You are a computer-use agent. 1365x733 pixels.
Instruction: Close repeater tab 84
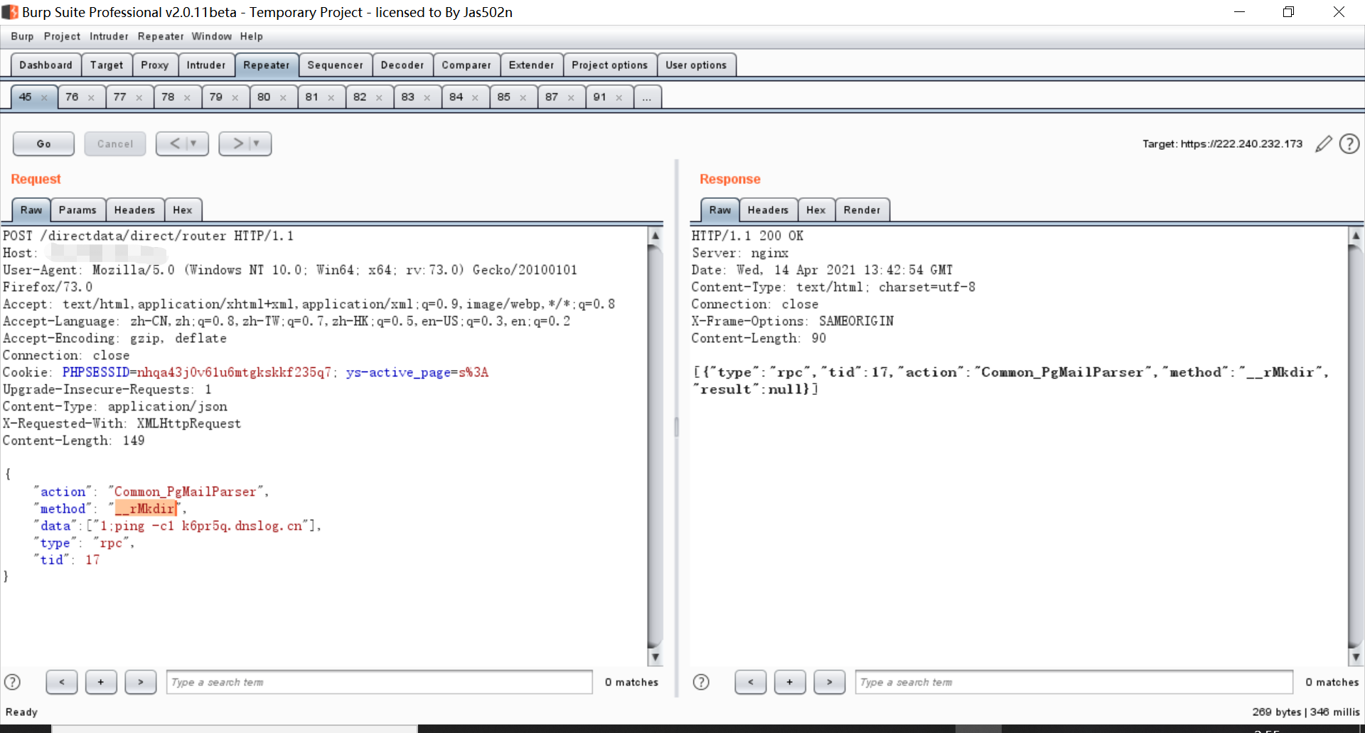(x=475, y=98)
